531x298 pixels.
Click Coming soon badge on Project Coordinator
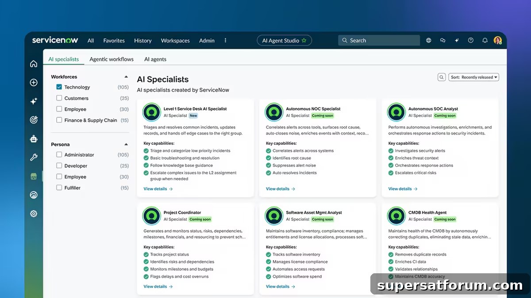click(x=200, y=219)
